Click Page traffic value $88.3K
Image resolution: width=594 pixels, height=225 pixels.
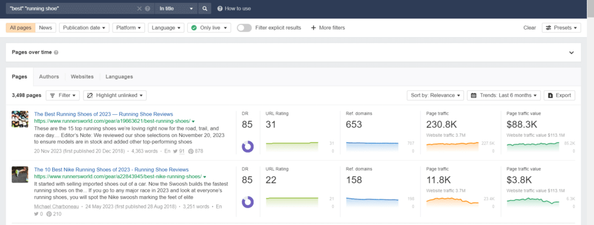[522, 124]
